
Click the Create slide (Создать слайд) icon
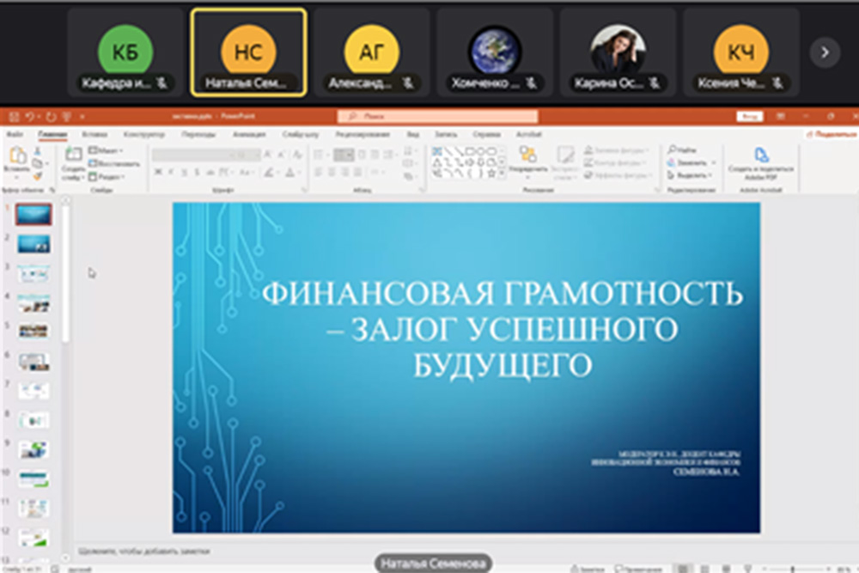(x=74, y=155)
